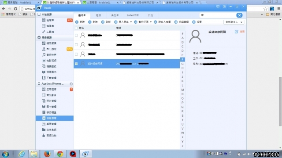
Task: Uncheck the highlighted 設計師 contact checkbox
Action: tap(76, 64)
